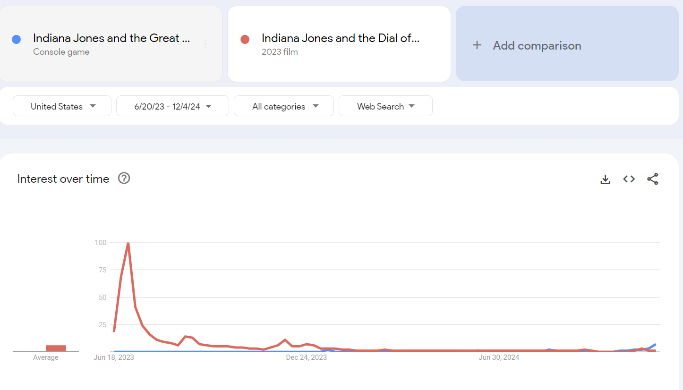Click the 100 value on the y-axis
The image size is (683, 390).
coord(101,243)
